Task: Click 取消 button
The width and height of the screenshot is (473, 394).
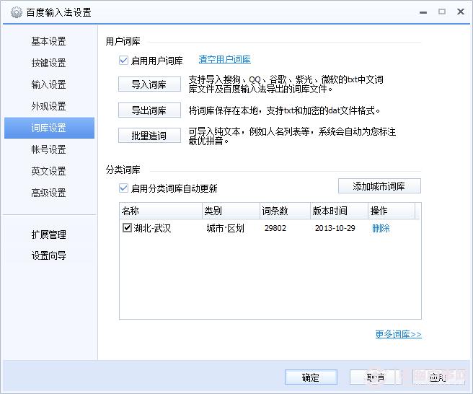Action: [376, 377]
